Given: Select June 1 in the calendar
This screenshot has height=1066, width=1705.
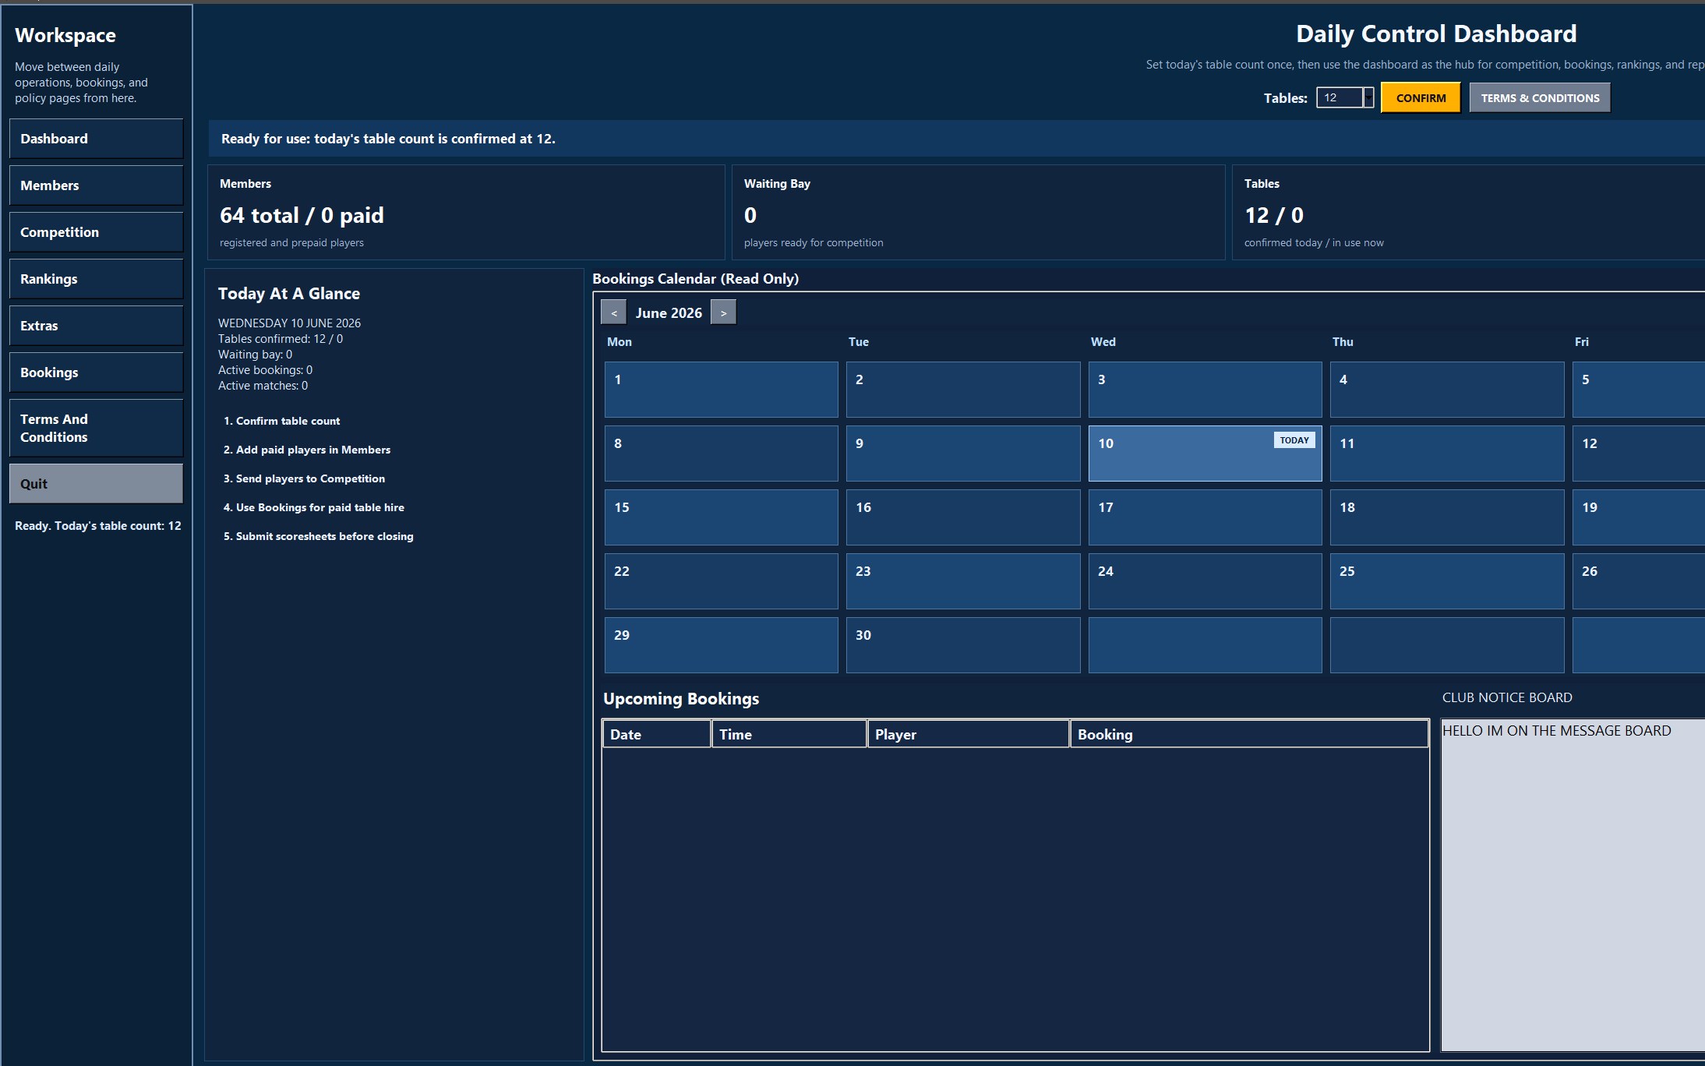Looking at the screenshot, I should coord(722,390).
